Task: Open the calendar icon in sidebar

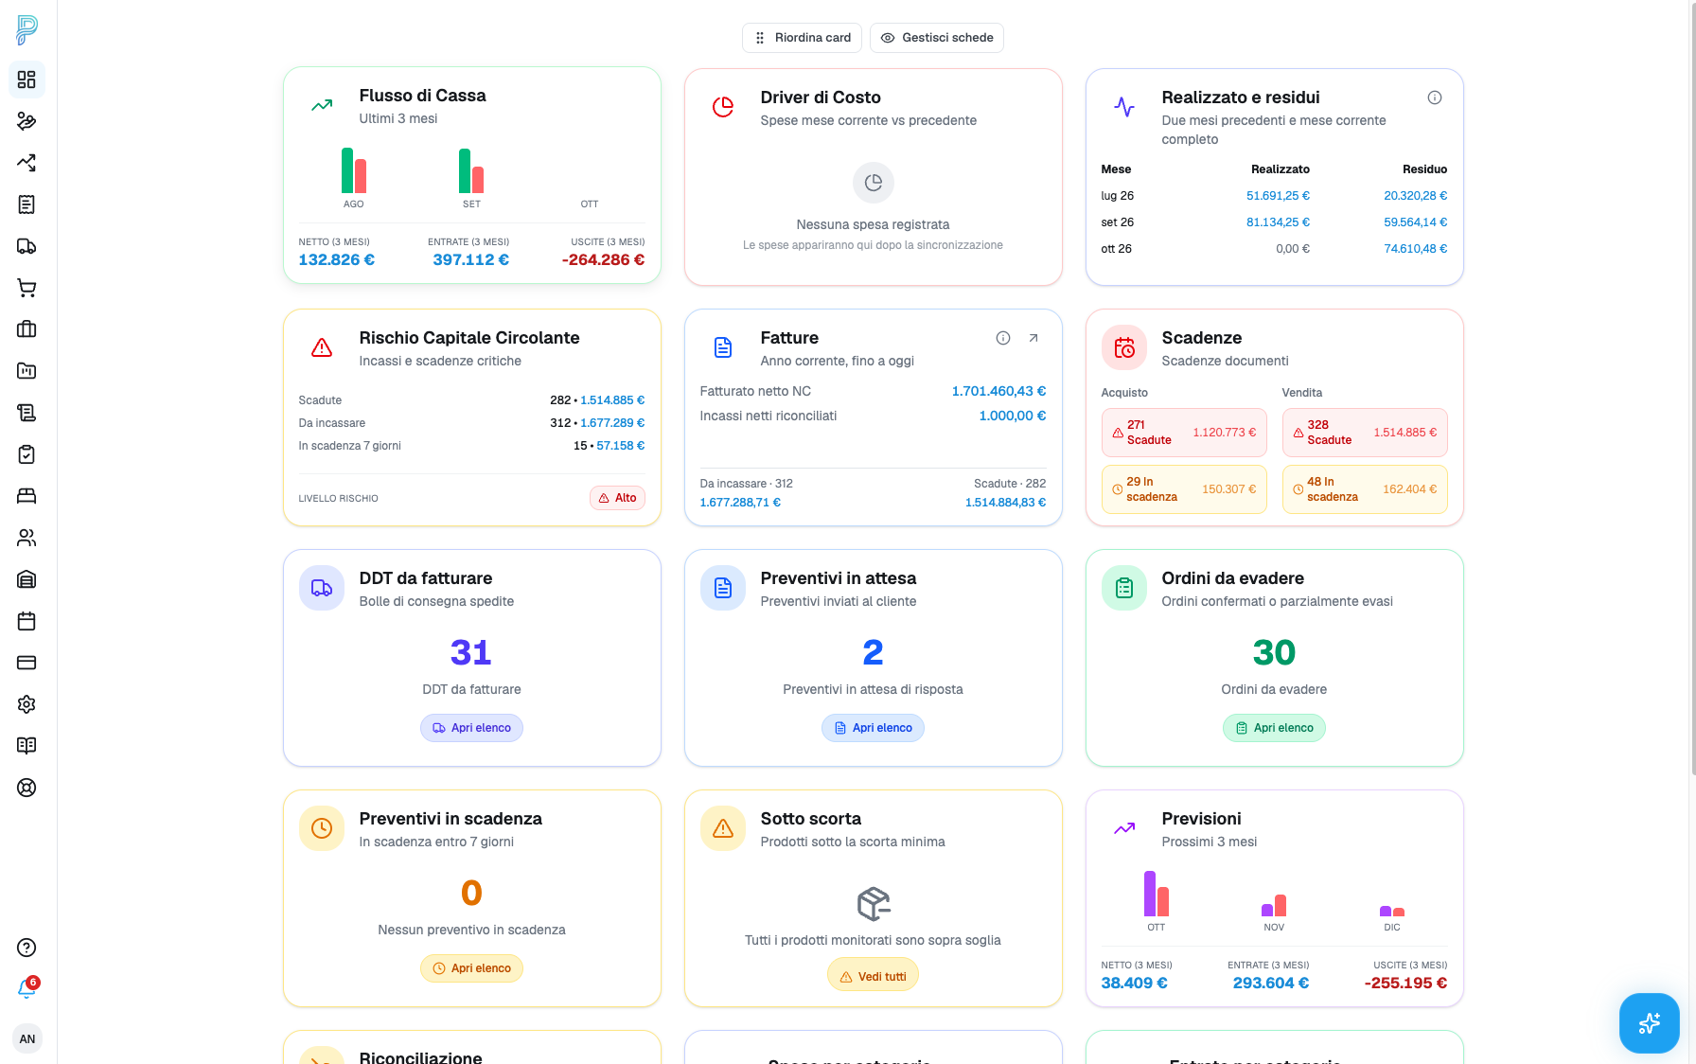Action: coord(26,621)
